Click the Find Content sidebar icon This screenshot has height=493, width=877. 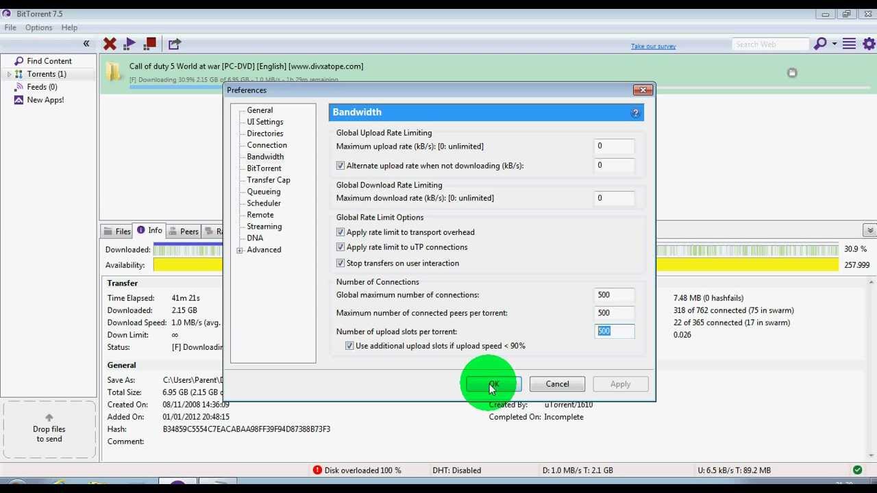coord(18,61)
